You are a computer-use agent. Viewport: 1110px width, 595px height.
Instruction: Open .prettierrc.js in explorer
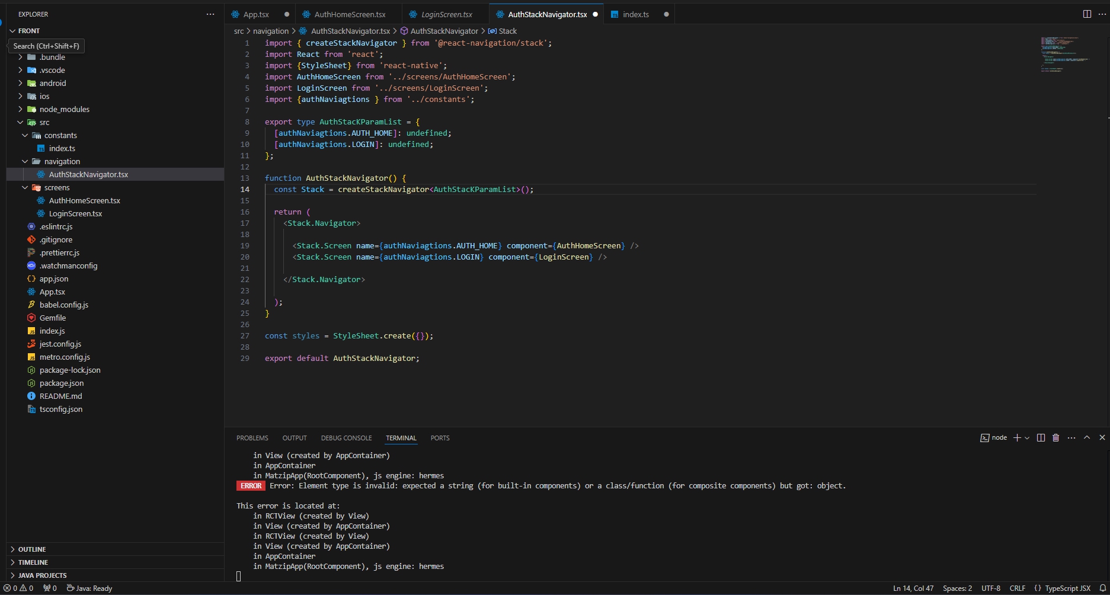[59, 252]
